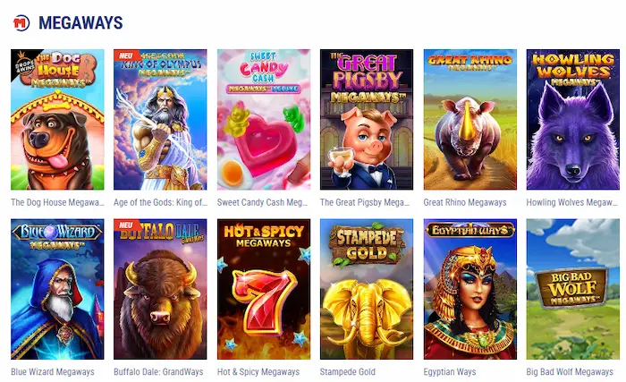The height and width of the screenshot is (382, 626).
Task: Click the Megaways logo icon beside the heading
Action: tap(21, 22)
